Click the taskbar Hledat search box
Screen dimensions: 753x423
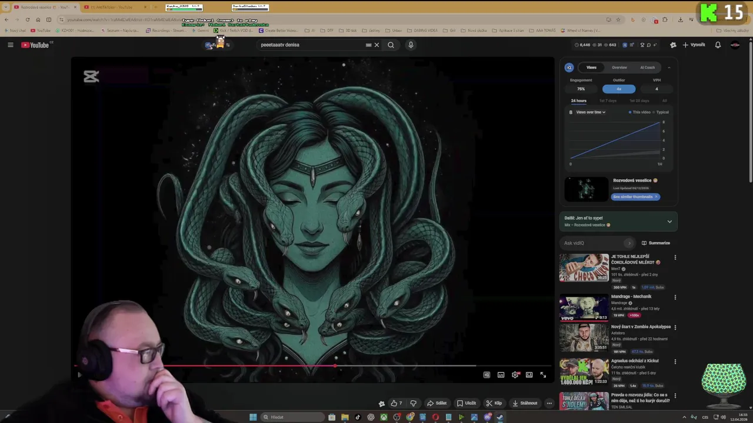pyautogui.click(x=293, y=417)
